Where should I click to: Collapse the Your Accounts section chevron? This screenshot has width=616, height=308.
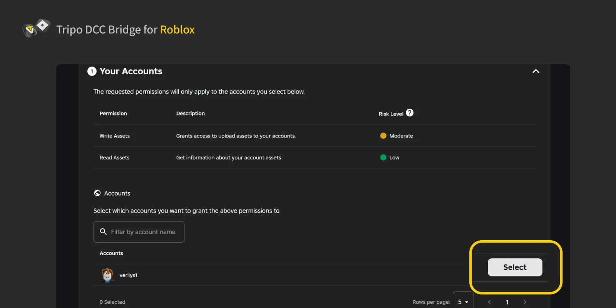(x=536, y=71)
